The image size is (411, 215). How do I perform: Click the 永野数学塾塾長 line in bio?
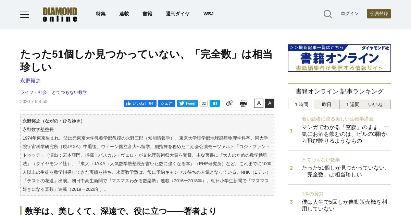(38, 130)
